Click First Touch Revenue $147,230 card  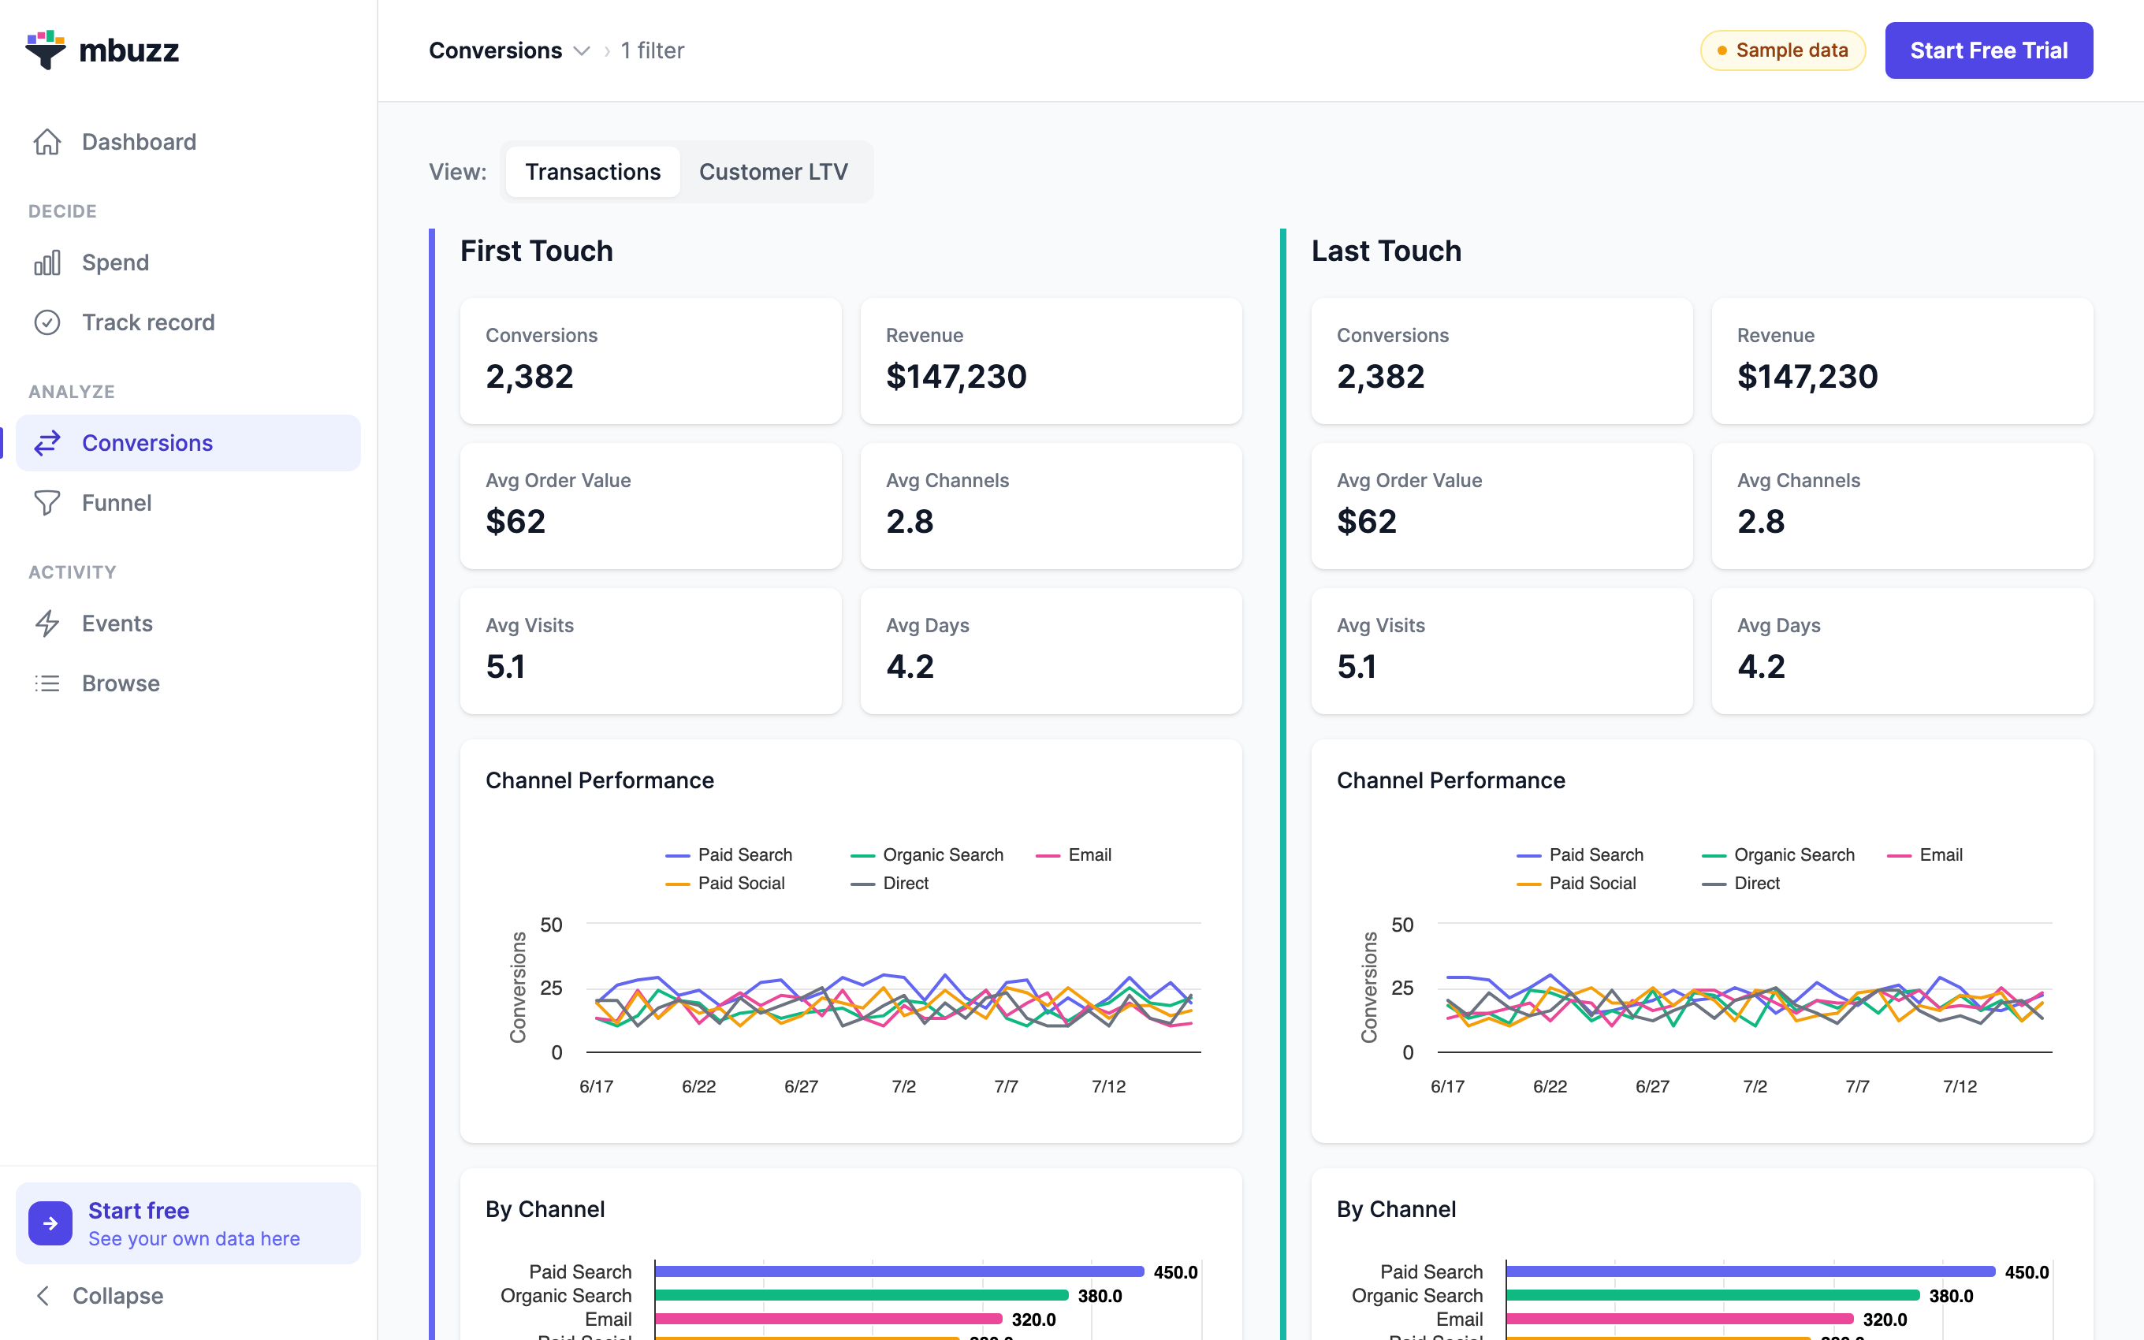click(1052, 361)
